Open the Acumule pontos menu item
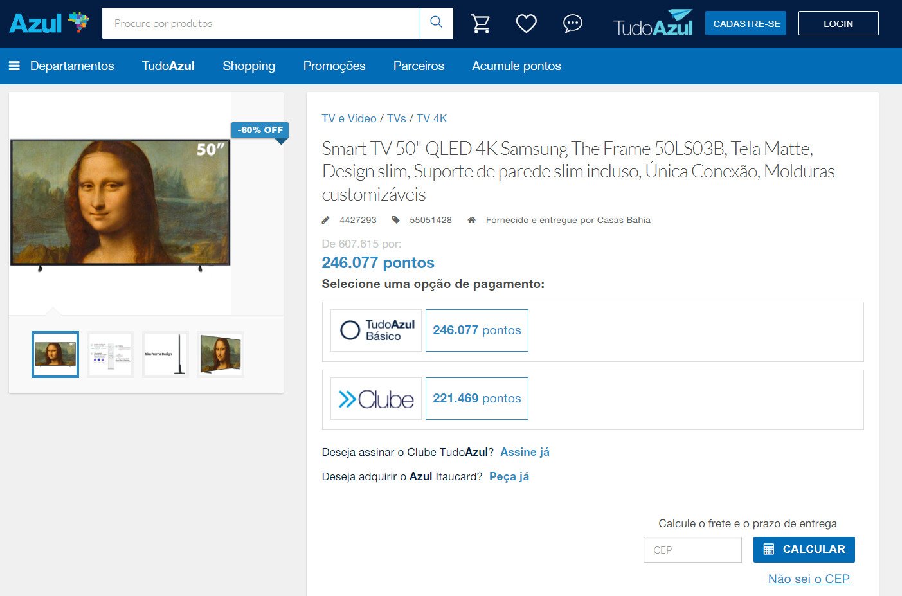This screenshot has width=902, height=596. pos(516,66)
